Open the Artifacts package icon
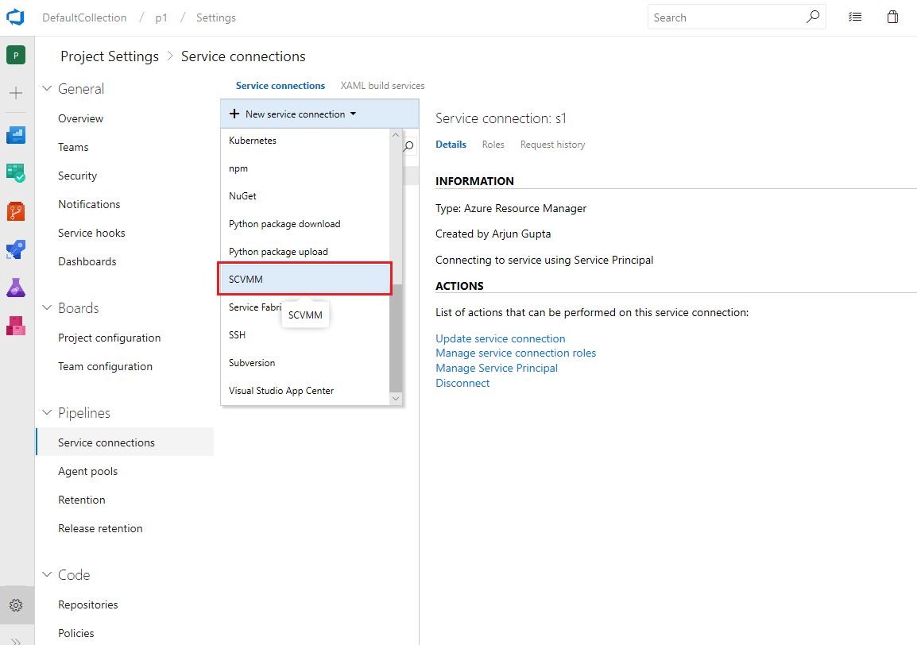Image resolution: width=917 pixels, height=645 pixels. (16, 326)
